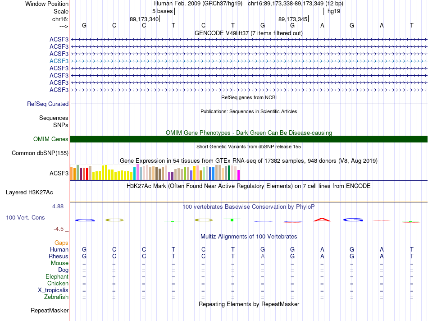The width and height of the screenshot is (428, 321).
Task: Click the Human species label
Action: [59, 249]
